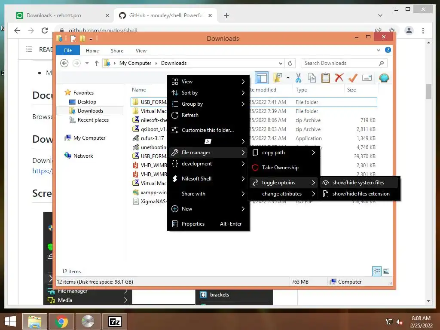The height and width of the screenshot is (330, 440).
Task: Expand the change attributes submenu
Action: [284, 194]
